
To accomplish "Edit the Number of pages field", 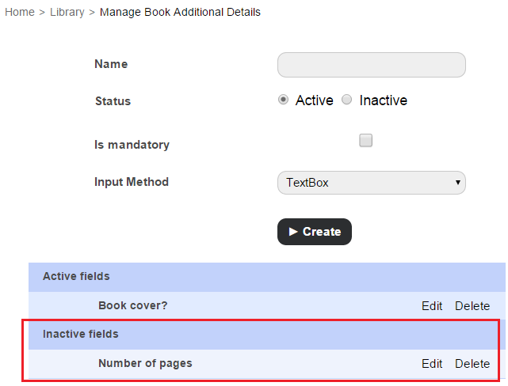I will (x=432, y=364).
